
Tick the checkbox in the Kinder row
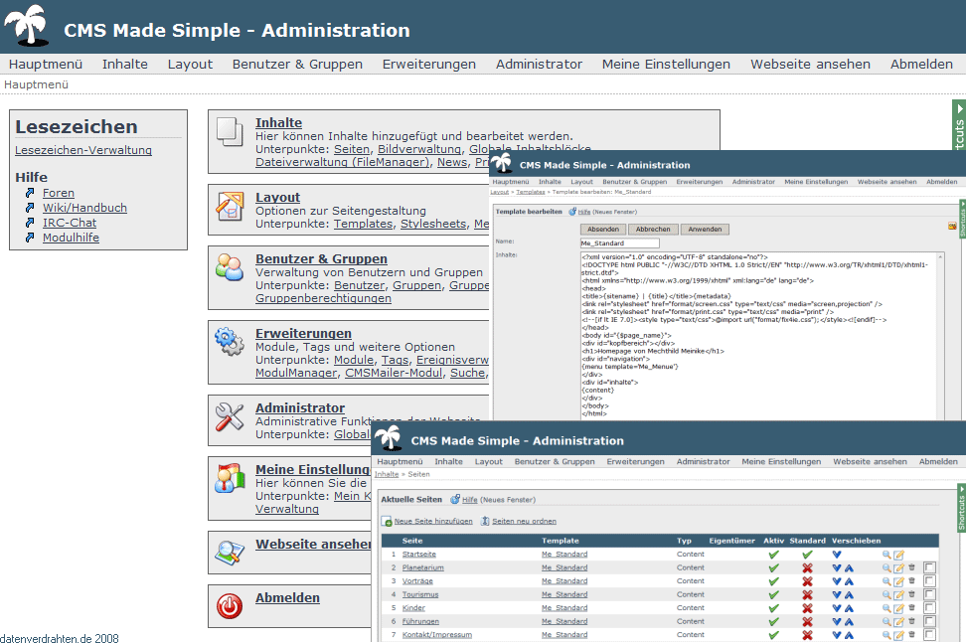point(929,608)
